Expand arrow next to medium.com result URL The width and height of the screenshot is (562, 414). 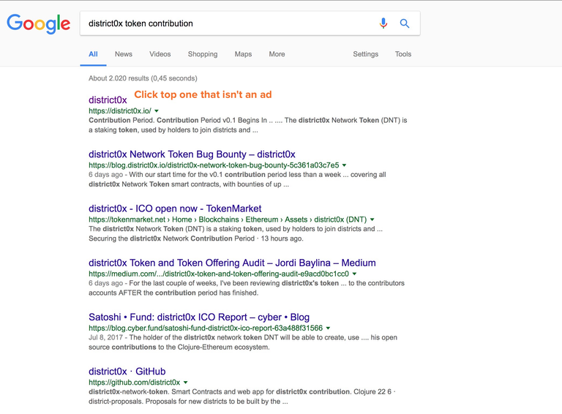click(354, 274)
